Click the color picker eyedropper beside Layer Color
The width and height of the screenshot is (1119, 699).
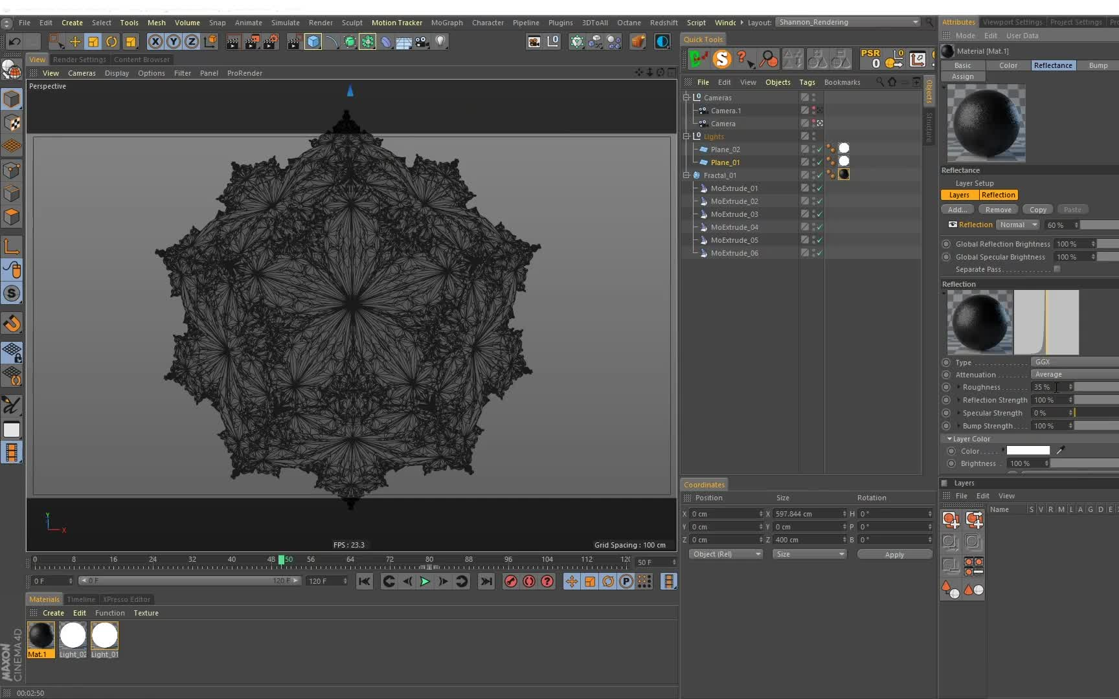1060,450
